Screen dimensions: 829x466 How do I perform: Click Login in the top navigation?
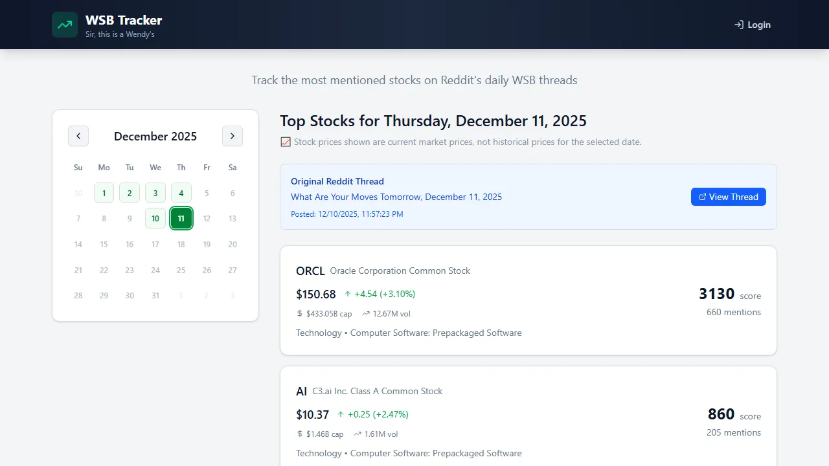(x=753, y=25)
